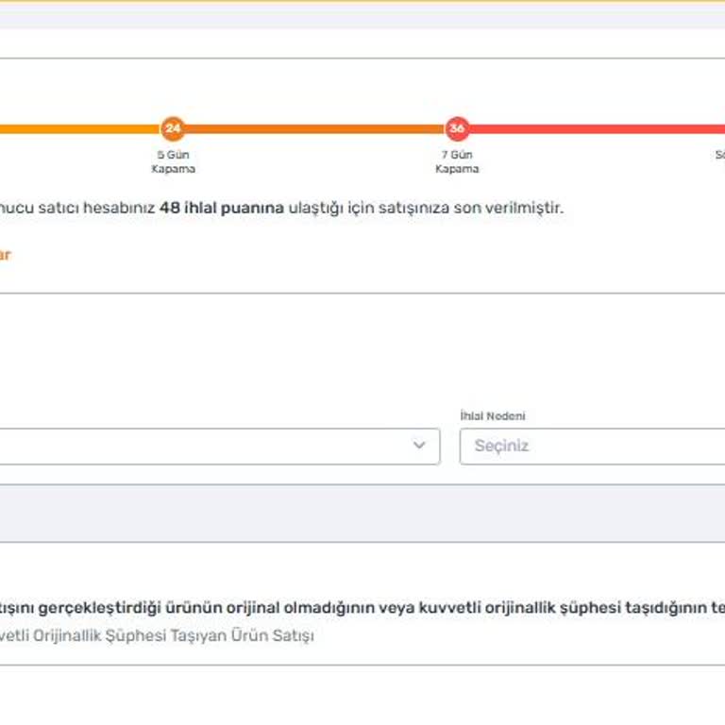Click inside the left dropdown's empty field
The width and height of the screenshot is (725, 725).
[189, 446]
